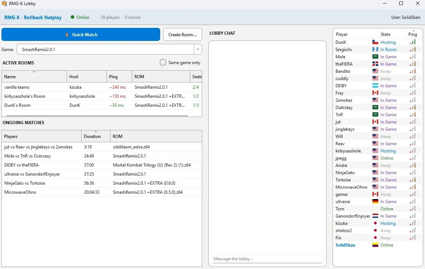425x269 pixels.
Task: Select kirbysasshole's Room row
Action: pyautogui.click(x=102, y=96)
